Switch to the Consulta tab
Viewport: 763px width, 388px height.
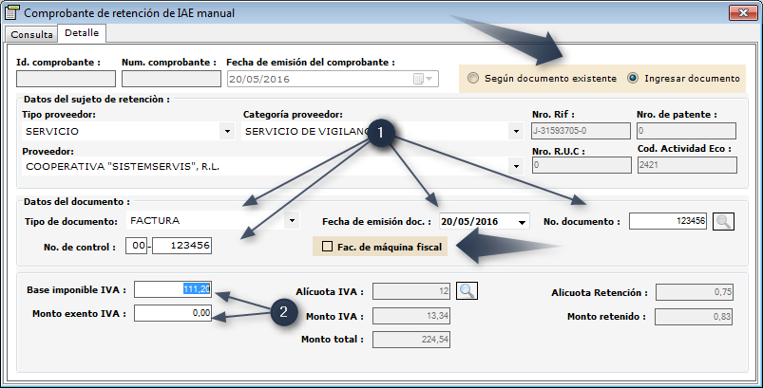point(31,34)
